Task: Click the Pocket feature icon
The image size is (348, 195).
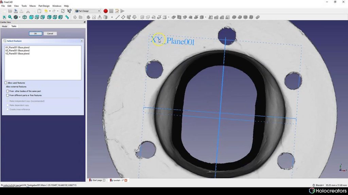Action: point(174,17)
